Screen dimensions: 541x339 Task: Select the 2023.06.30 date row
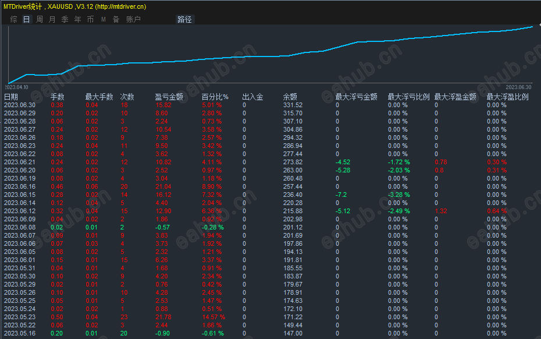tap(20, 105)
